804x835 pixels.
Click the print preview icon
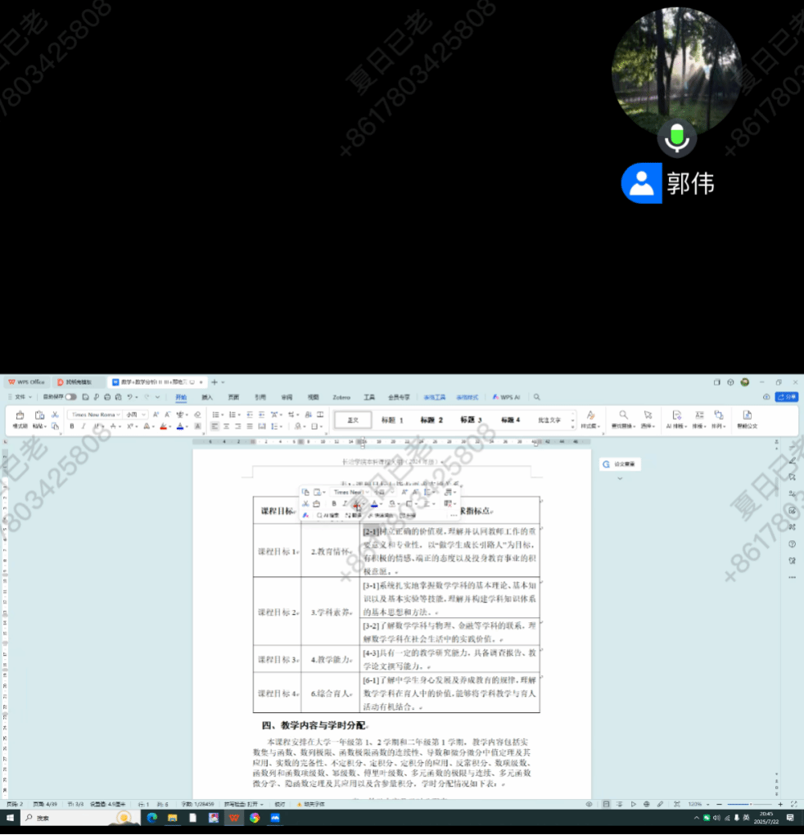tap(118, 397)
